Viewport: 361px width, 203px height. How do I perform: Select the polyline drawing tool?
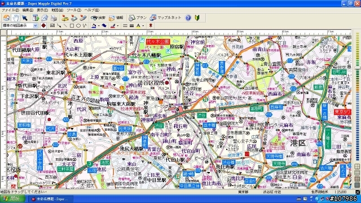(x=85, y=25)
